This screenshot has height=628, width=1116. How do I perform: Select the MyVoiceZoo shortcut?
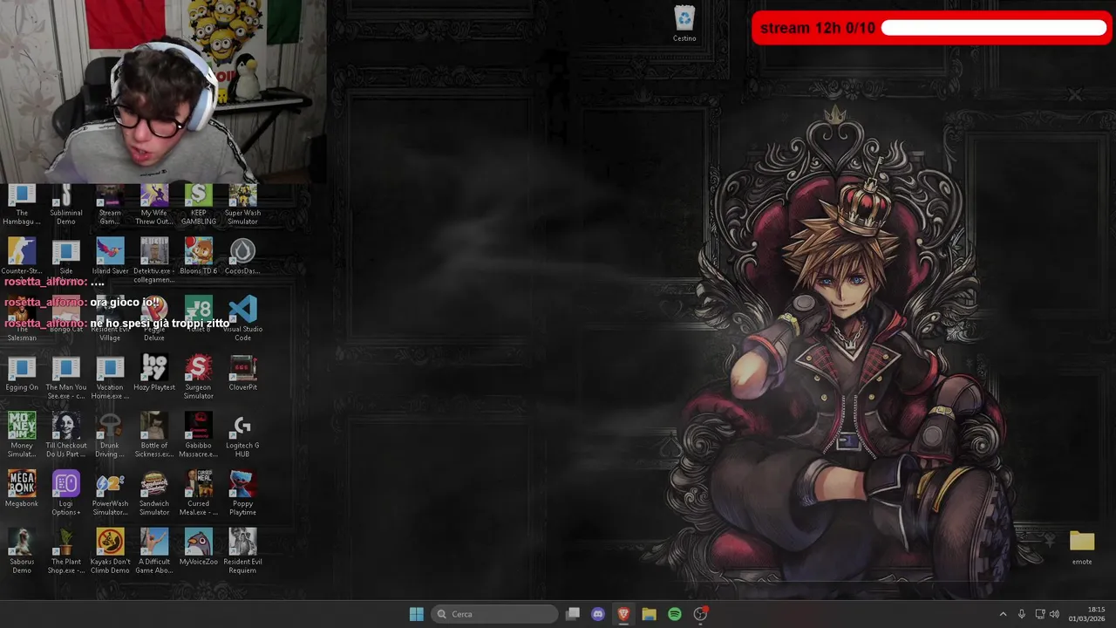coord(199,548)
